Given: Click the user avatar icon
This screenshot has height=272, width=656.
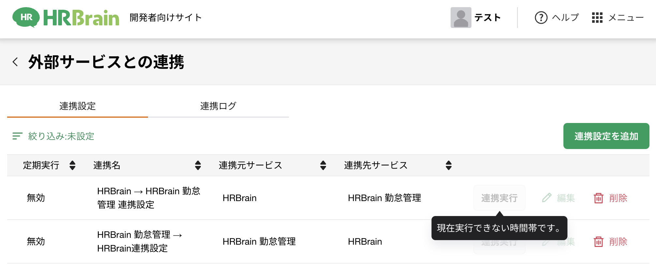Looking at the screenshot, I should click(x=461, y=18).
